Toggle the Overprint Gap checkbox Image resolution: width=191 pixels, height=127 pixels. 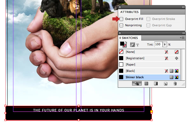(x=148, y=25)
